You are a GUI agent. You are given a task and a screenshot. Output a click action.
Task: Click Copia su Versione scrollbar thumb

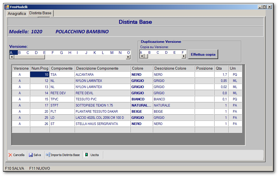tap(146, 56)
